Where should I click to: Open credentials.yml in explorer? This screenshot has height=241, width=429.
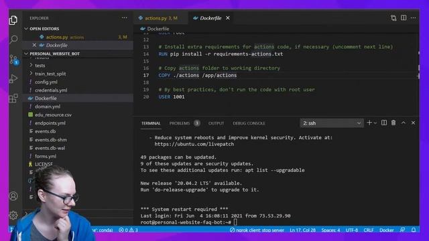tap(51, 90)
